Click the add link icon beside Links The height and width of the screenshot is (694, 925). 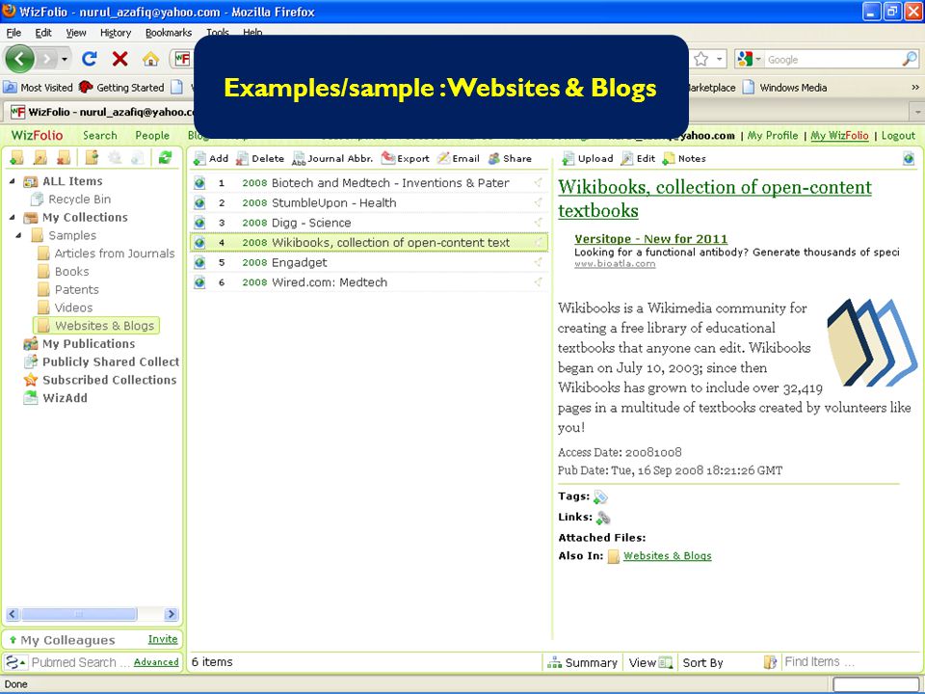(603, 518)
